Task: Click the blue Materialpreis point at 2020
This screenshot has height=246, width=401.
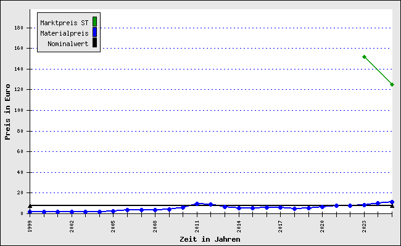Action: (x=322, y=207)
